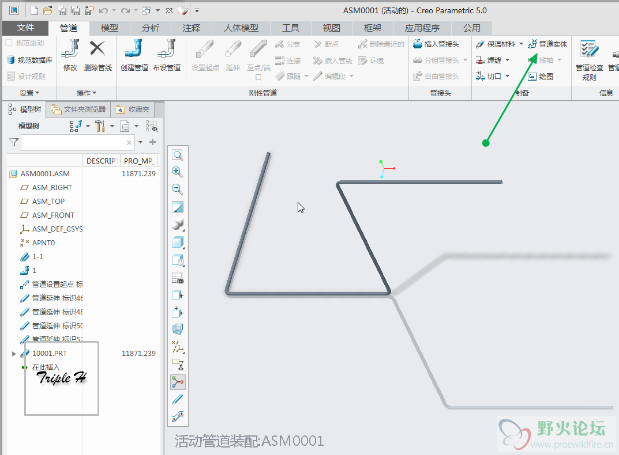Switch to the Analysis tab (分析)
The image size is (619, 455).
click(x=151, y=28)
